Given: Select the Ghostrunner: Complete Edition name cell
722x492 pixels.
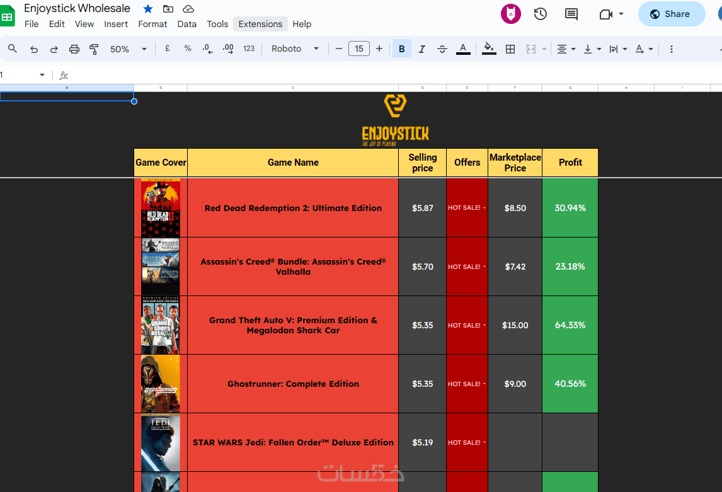Looking at the screenshot, I should click(x=293, y=384).
